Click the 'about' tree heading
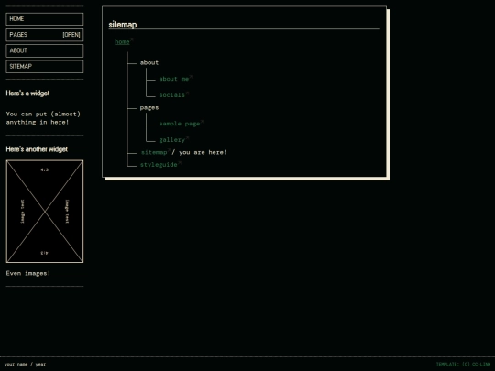 pos(149,63)
